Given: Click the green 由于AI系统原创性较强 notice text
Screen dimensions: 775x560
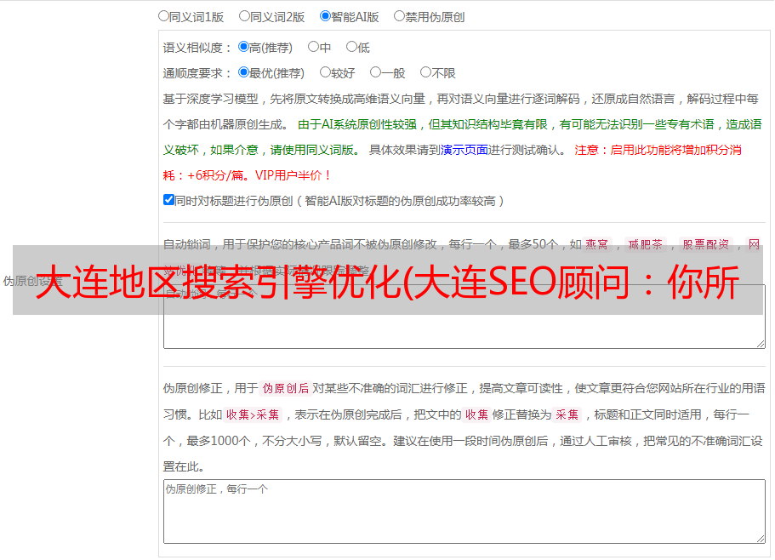Looking at the screenshot, I should pos(462,137).
